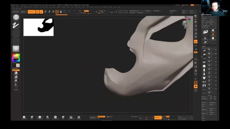The width and height of the screenshot is (230, 129).
Task: Toggle the orange Floor grid icon
Action: click(195, 42)
